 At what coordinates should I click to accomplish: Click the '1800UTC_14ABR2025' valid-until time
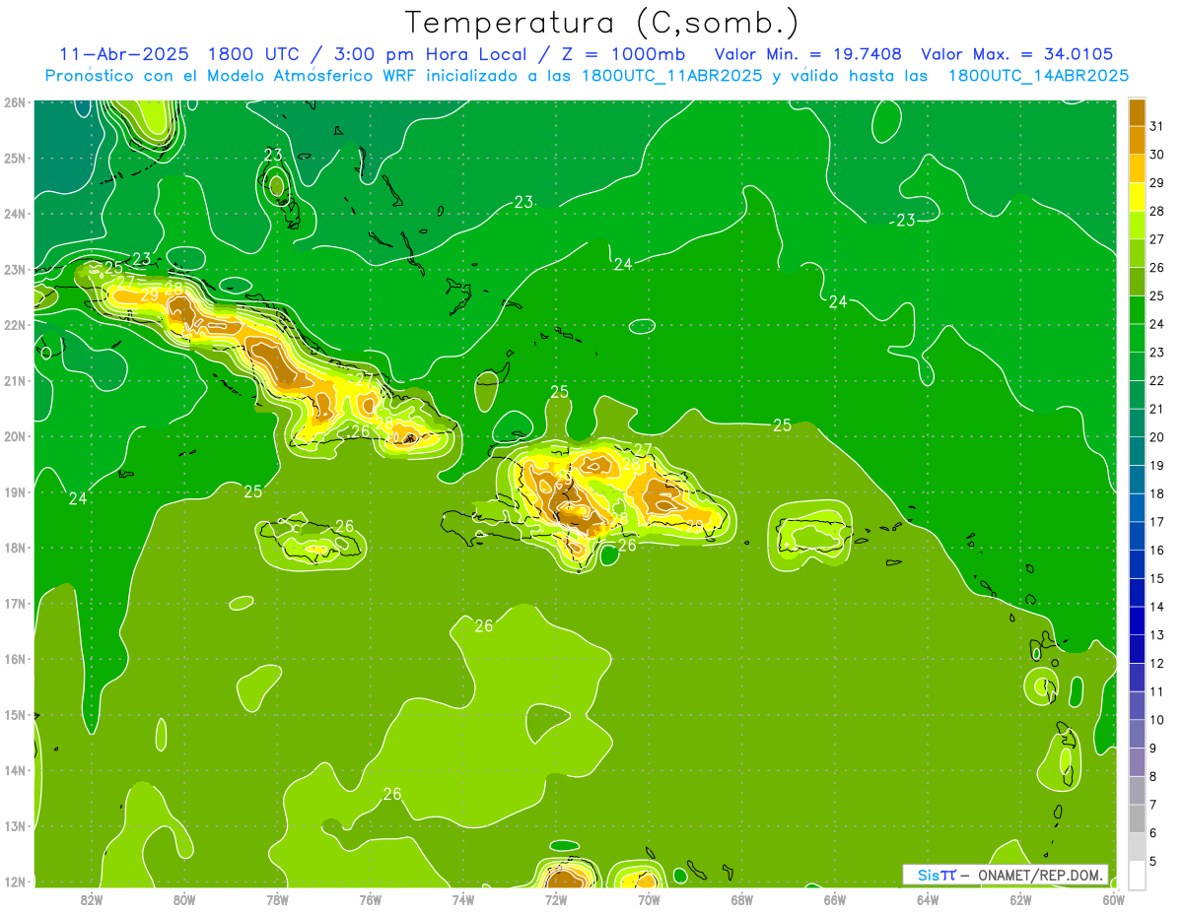click(x=1038, y=76)
